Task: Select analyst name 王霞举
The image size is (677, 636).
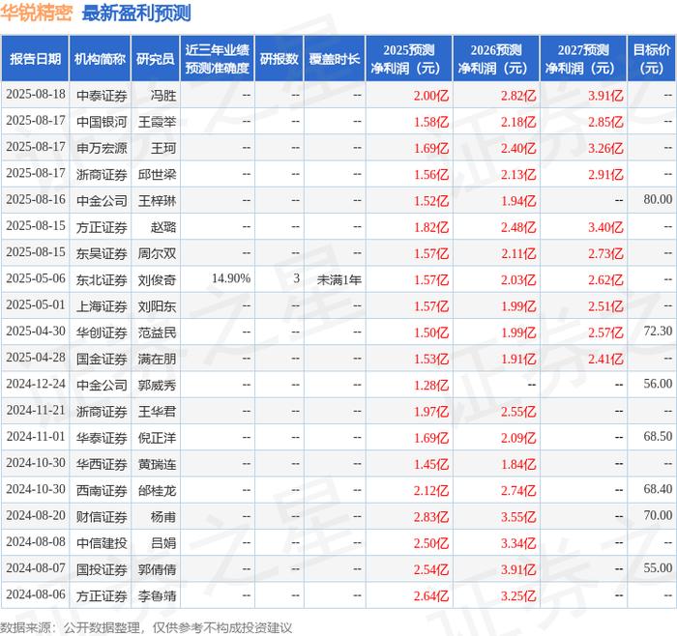Action: [157, 122]
